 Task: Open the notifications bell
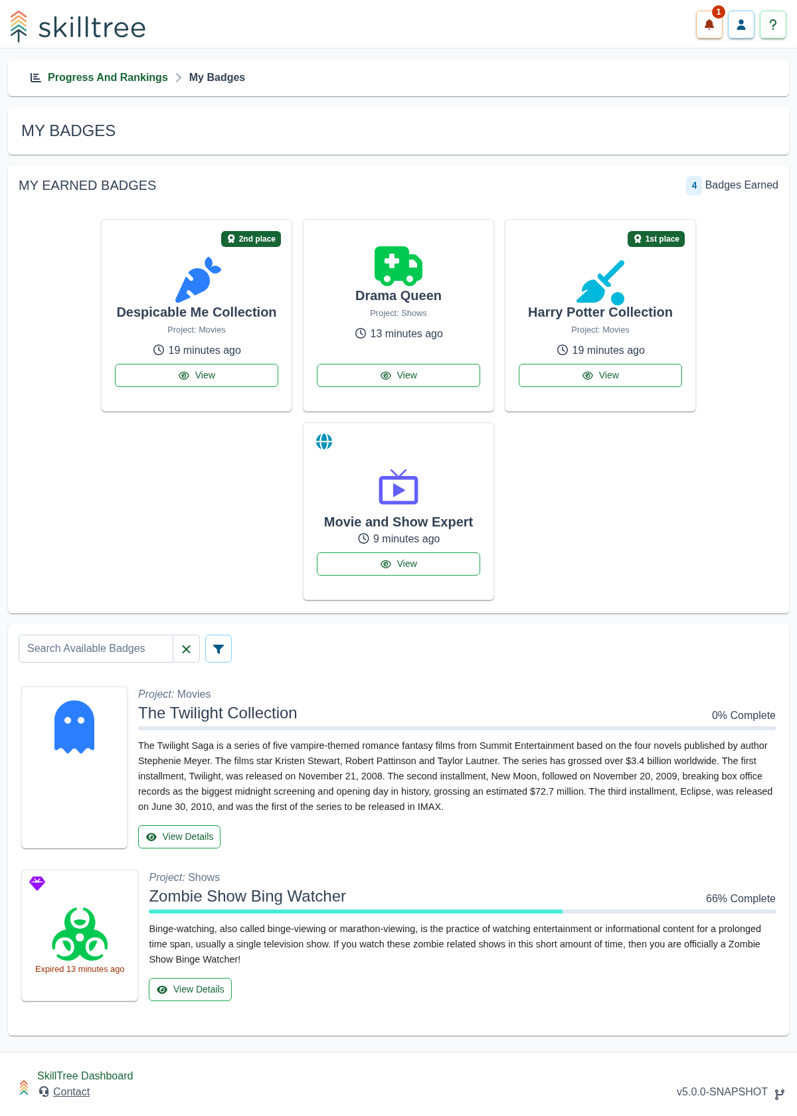tap(709, 25)
